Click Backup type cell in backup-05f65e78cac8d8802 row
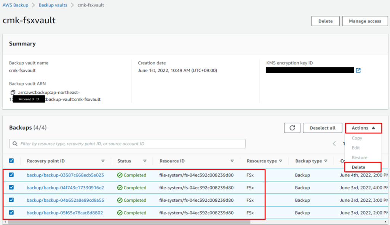Viewport: 390px width, 225px height. (x=302, y=213)
